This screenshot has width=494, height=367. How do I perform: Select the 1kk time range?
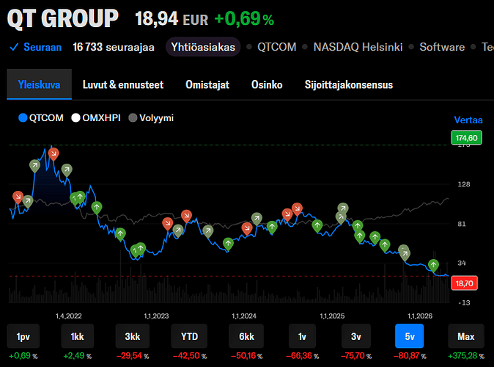[x=77, y=336]
